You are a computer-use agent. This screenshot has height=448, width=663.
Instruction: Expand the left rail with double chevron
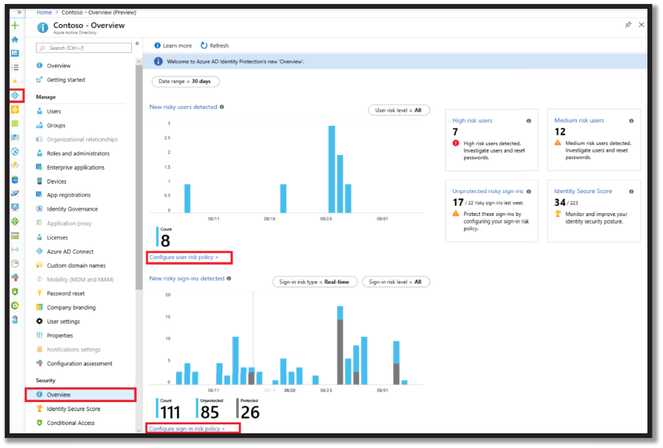coord(19,12)
